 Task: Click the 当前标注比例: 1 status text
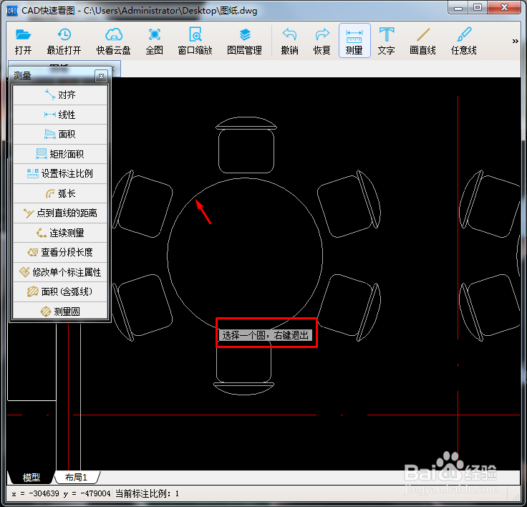148,493
